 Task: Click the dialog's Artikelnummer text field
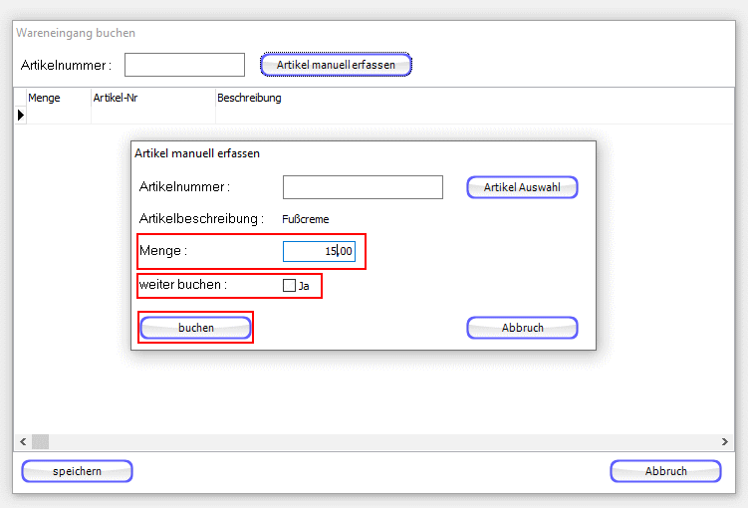(x=363, y=187)
